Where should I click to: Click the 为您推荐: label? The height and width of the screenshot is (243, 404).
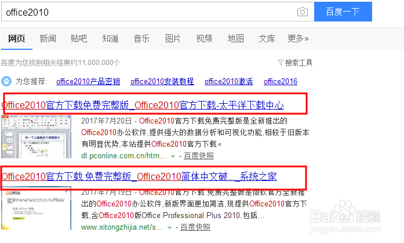31,81
